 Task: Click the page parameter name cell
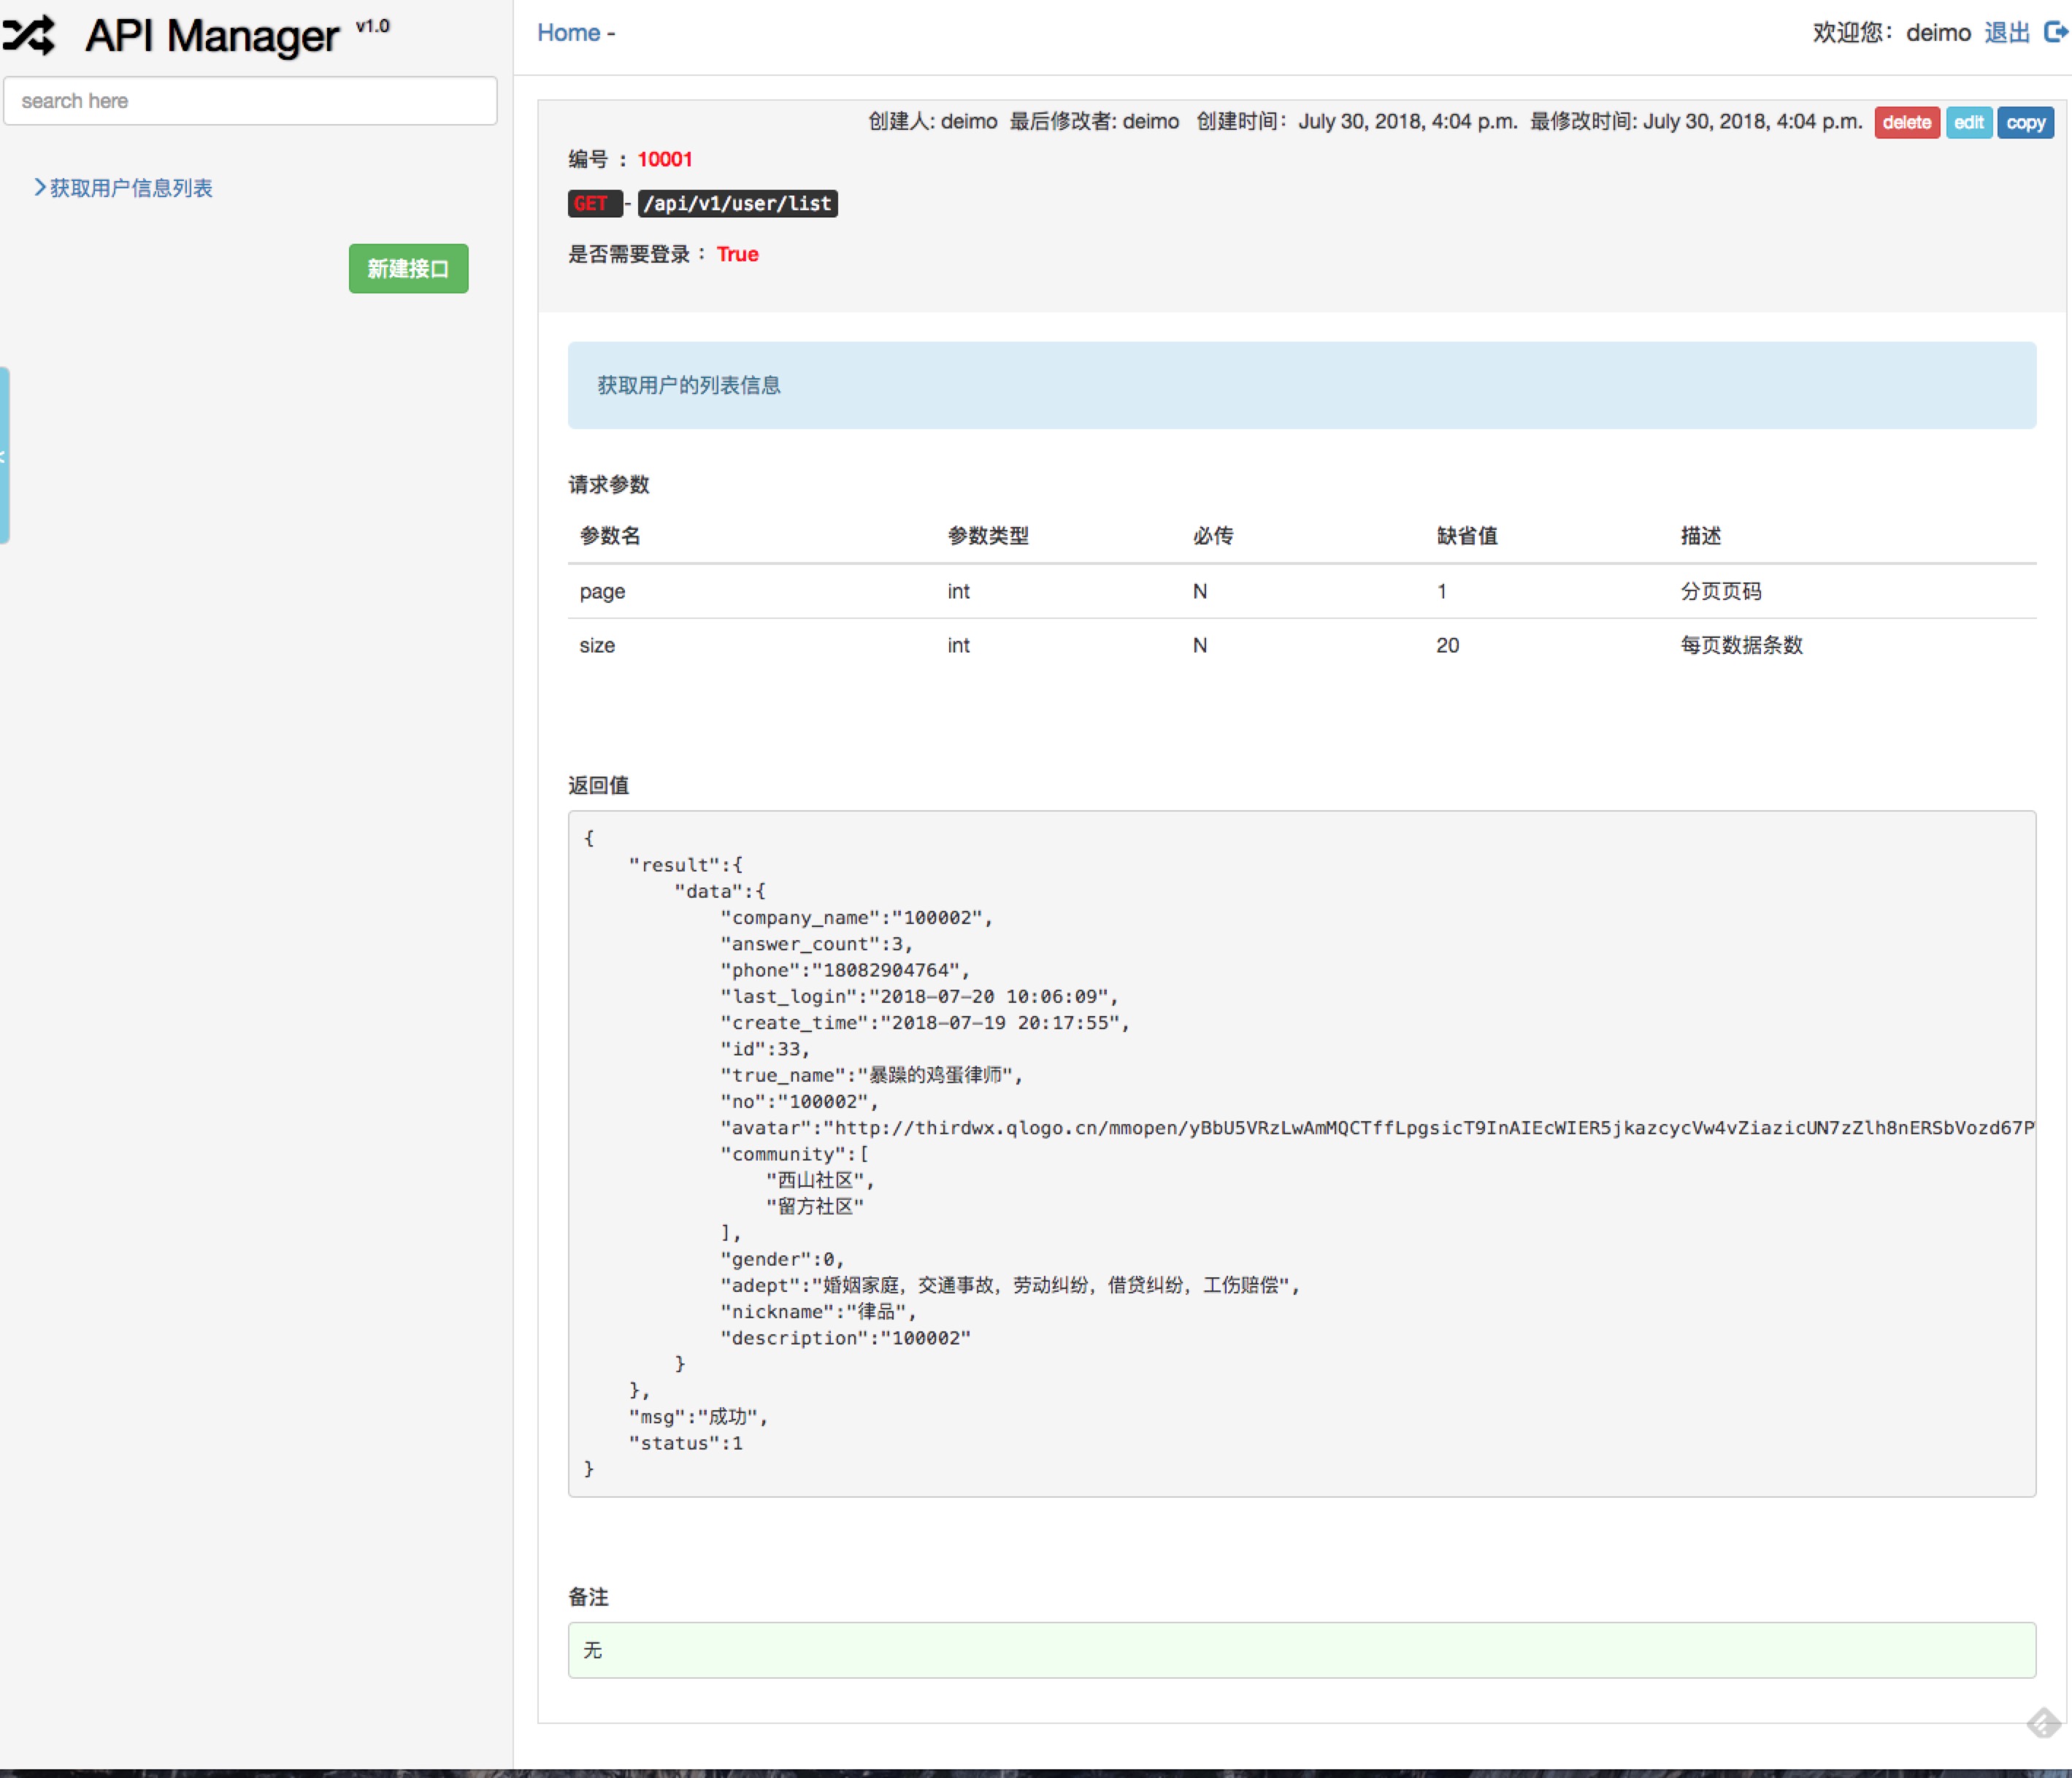click(x=602, y=592)
